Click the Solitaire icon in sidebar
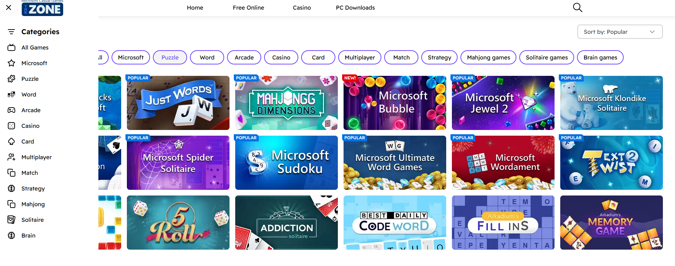 tap(11, 220)
